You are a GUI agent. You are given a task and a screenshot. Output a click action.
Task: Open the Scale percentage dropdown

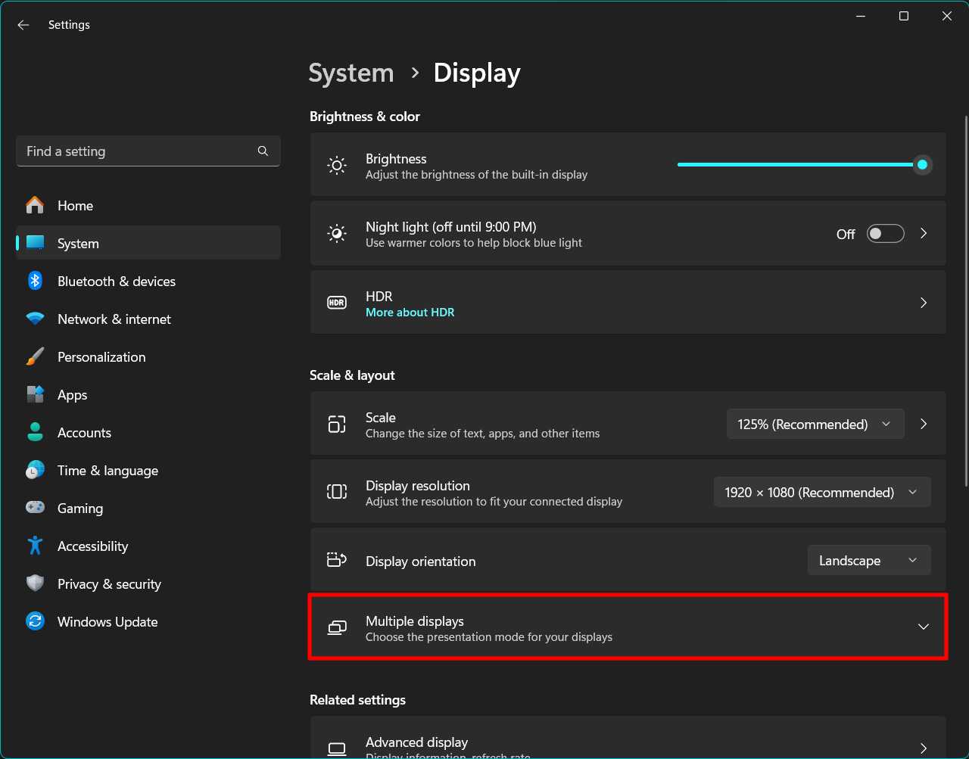pos(815,425)
